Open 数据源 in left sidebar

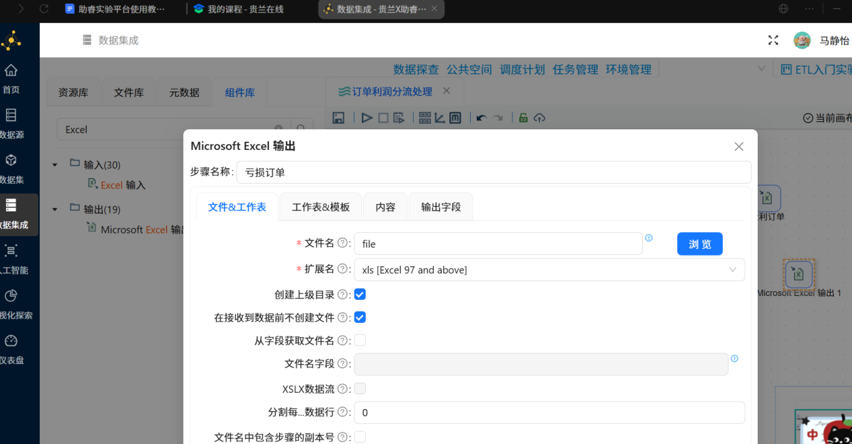pyautogui.click(x=11, y=124)
